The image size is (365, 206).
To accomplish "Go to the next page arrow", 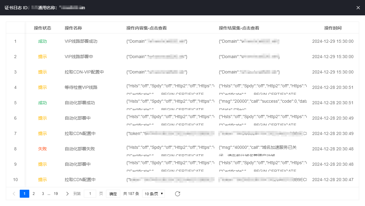I will tap(67, 194).
